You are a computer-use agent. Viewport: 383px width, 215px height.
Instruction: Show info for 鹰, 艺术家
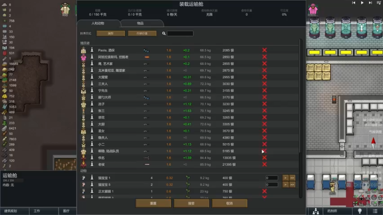tap(92, 64)
